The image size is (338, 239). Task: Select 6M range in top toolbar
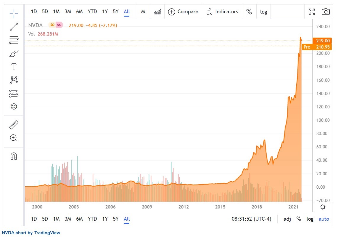pyautogui.click(x=80, y=12)
